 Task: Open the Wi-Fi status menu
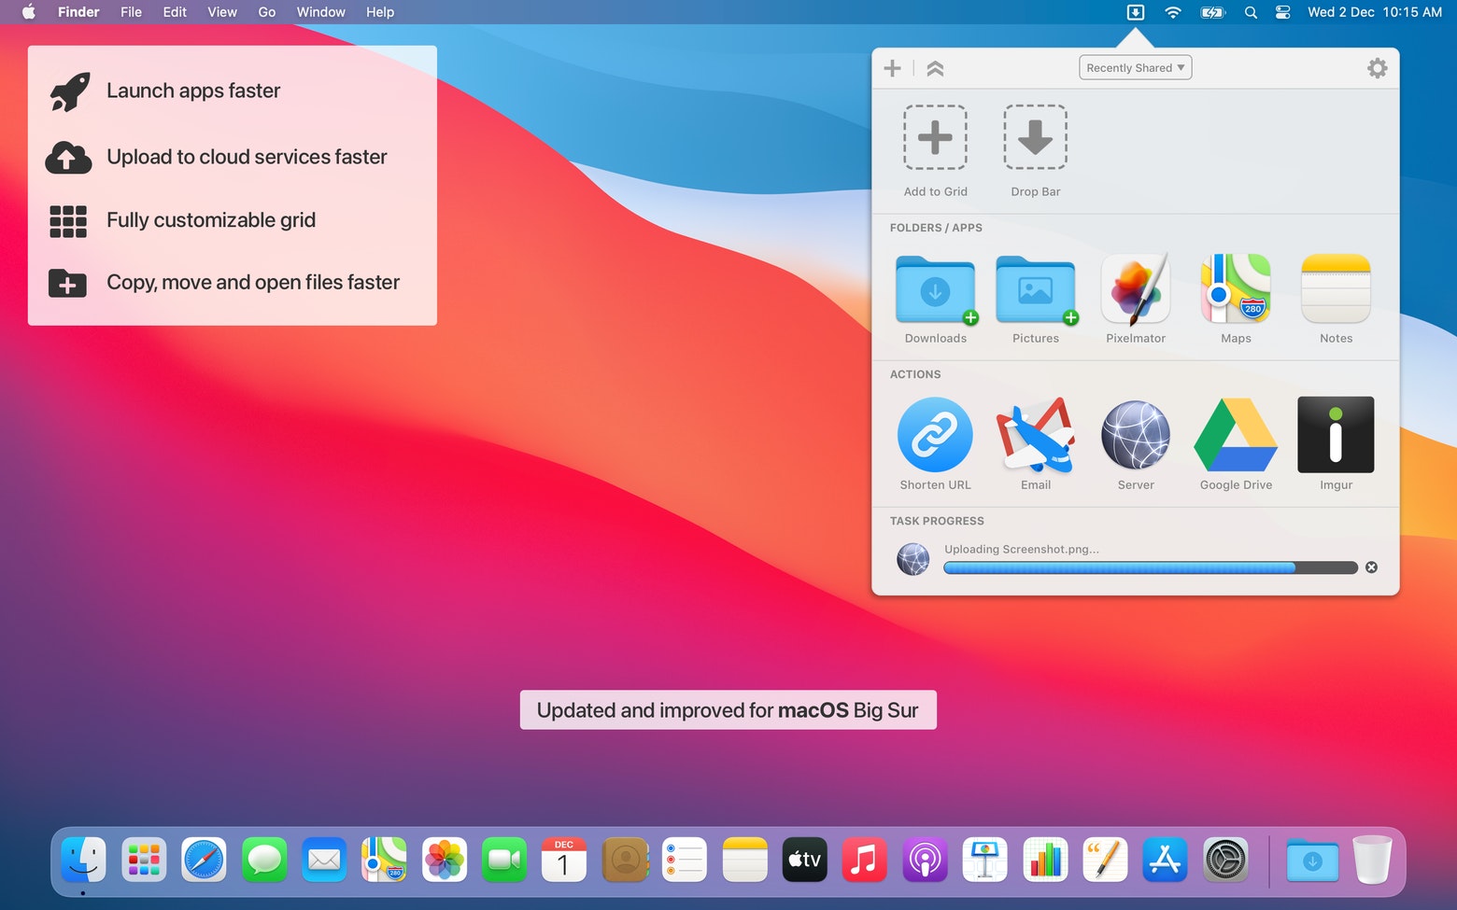click(x=1172, y=12)
